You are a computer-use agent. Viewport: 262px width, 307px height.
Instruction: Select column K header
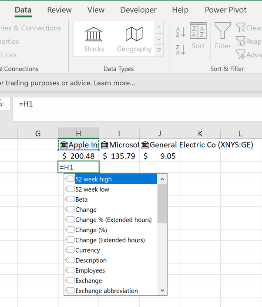tap(200, 133)
